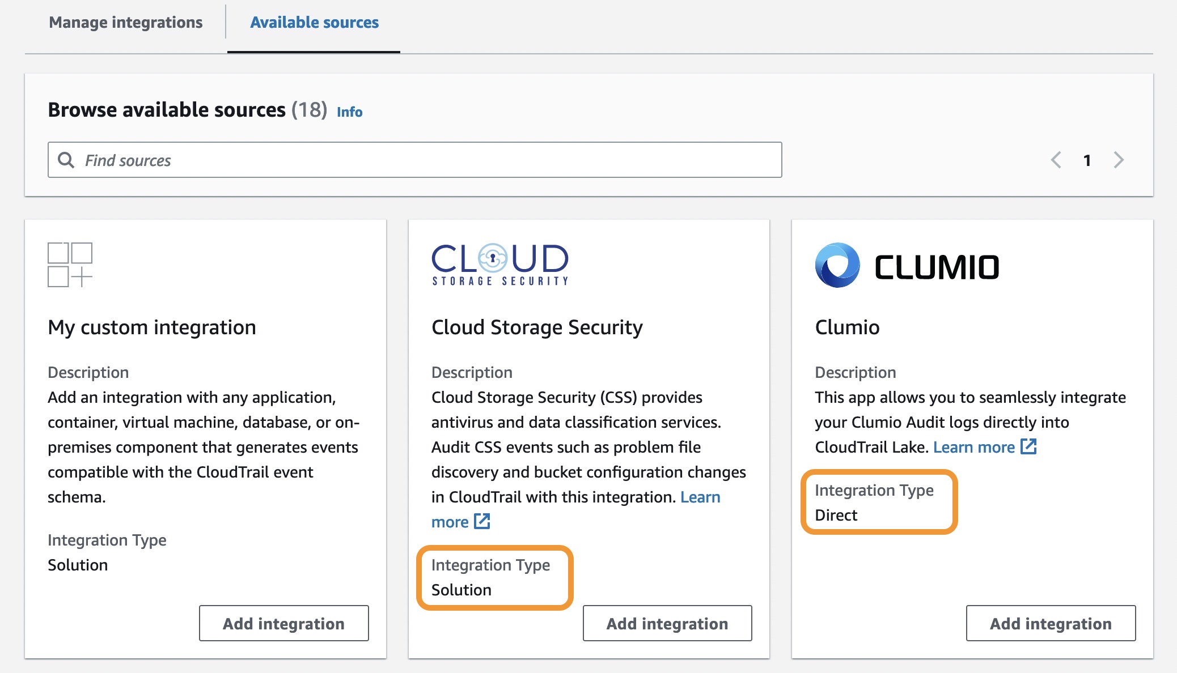
Task: Click the (18) sources count
Action: tap(310, 110)
